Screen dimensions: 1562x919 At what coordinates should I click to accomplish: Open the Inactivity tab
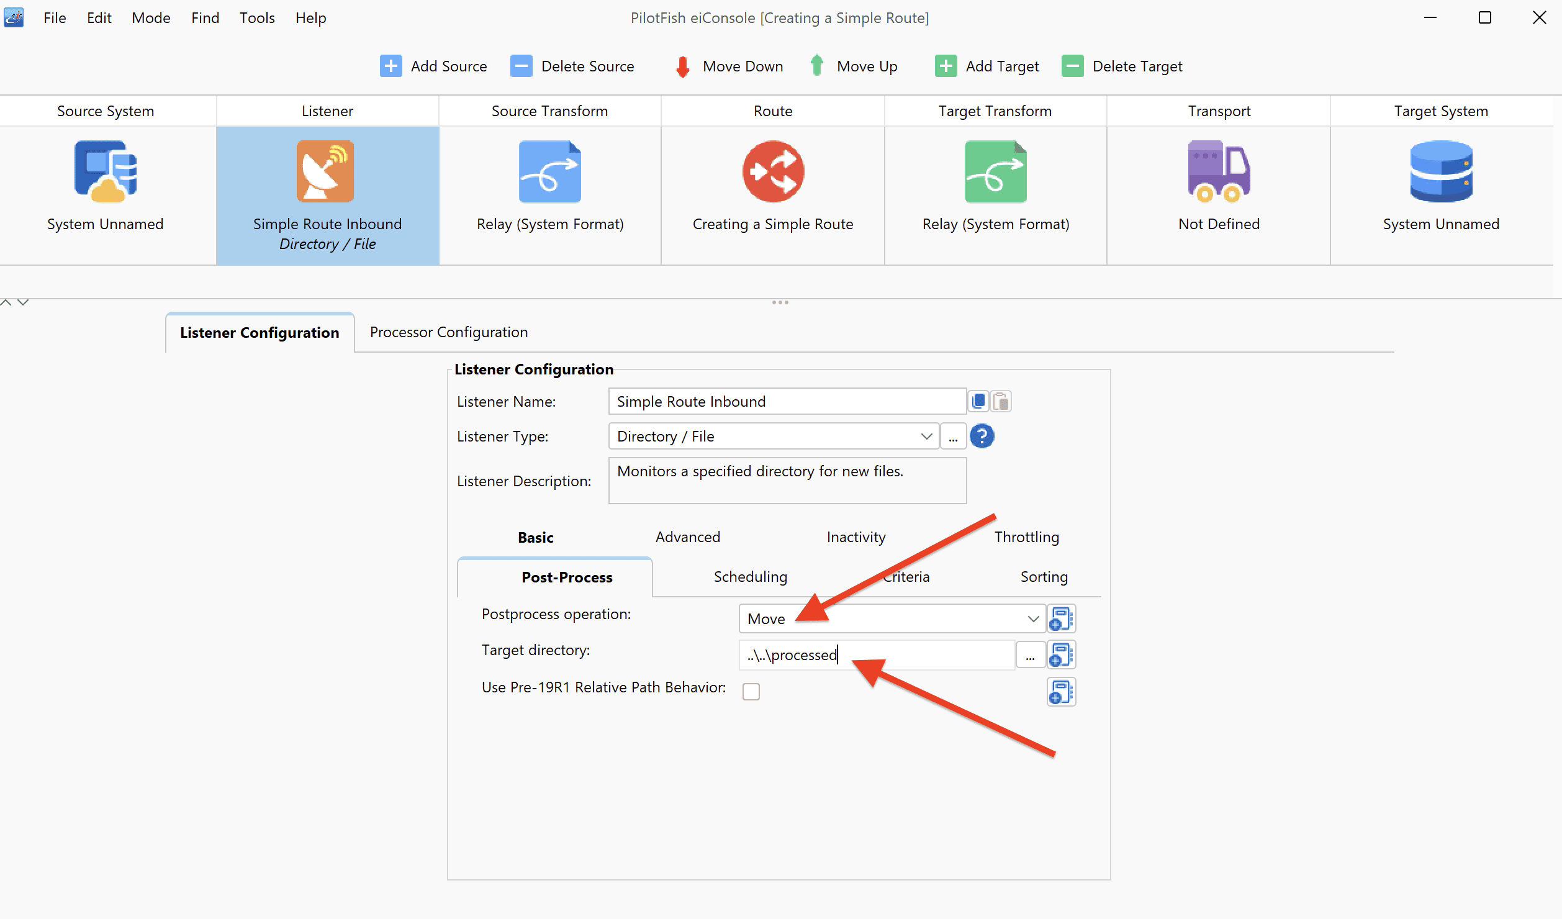(x=856, y=537)
